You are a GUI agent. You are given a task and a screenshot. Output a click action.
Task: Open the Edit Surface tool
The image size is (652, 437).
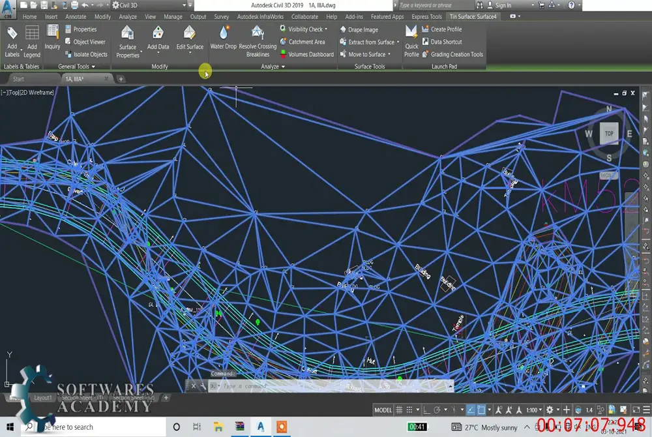tap(190, 38)
